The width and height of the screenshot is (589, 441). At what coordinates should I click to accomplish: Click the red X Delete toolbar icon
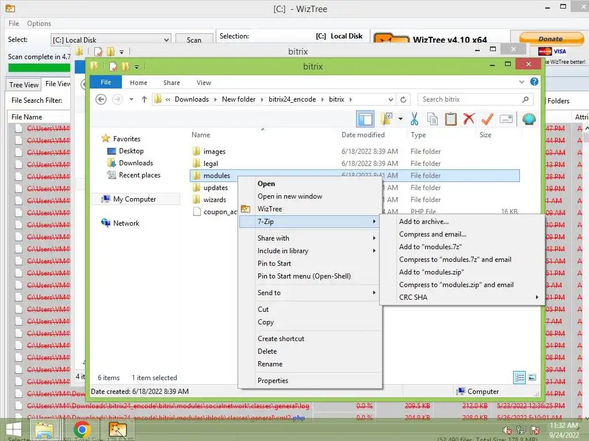(x=469, y=119)
